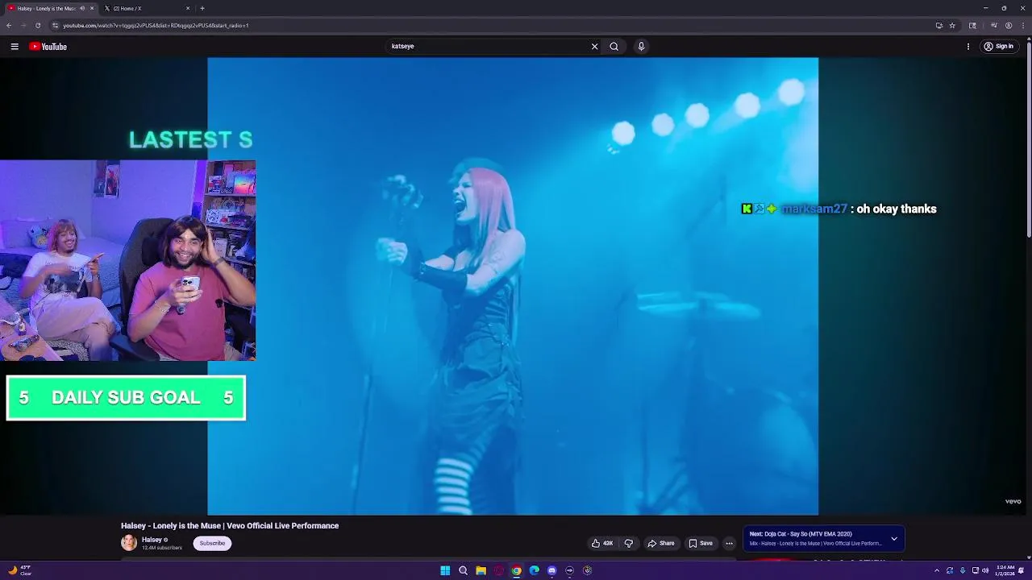Open the YouTube hamburger guide menu

click(15, 47)
